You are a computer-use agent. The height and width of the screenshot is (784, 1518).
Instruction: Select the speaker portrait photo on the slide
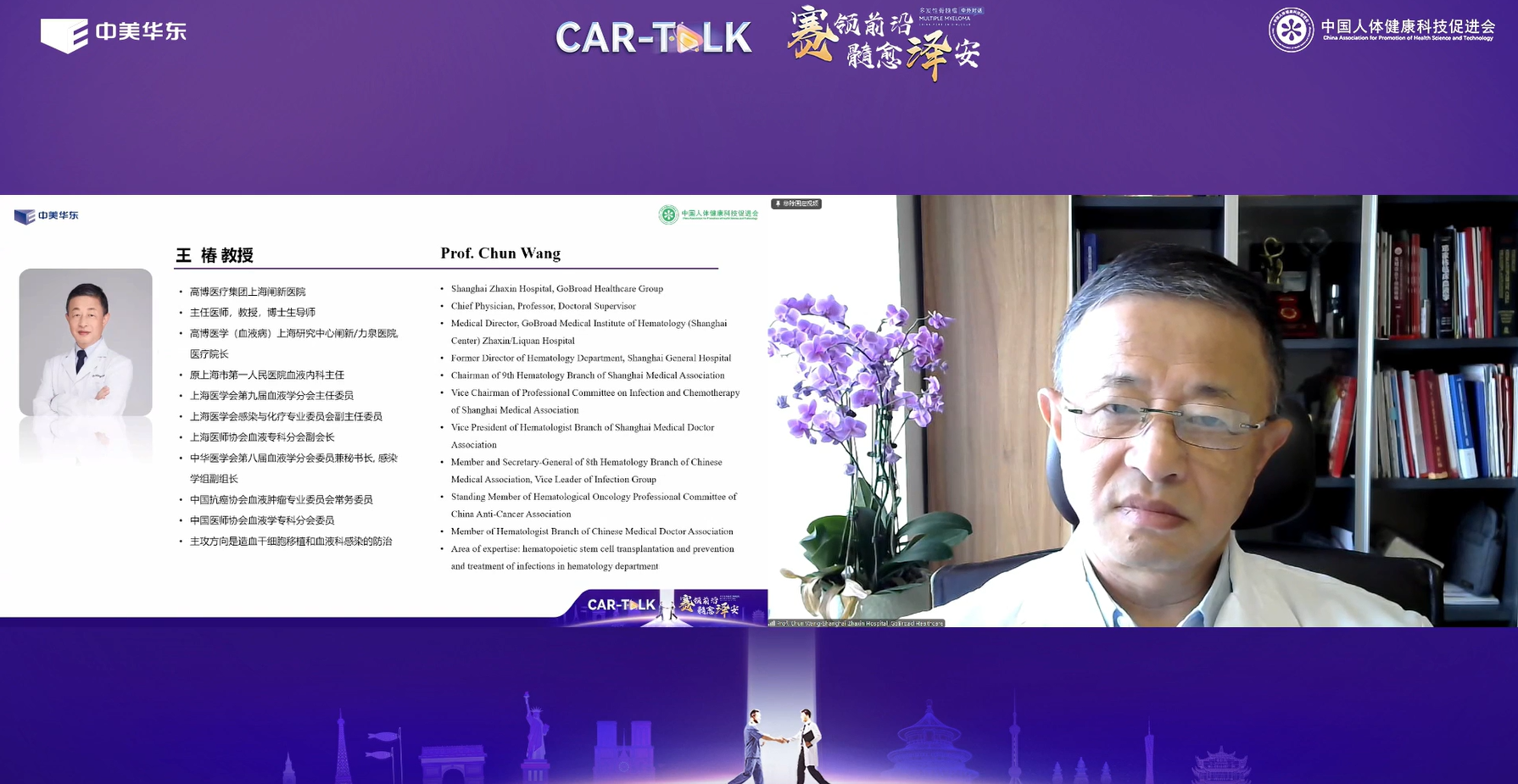(x=86, y=342)
